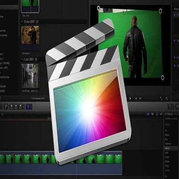This screenshot has width=179, height=179.
Task: Select the Looks effects category
Action: tap(167, 157)
